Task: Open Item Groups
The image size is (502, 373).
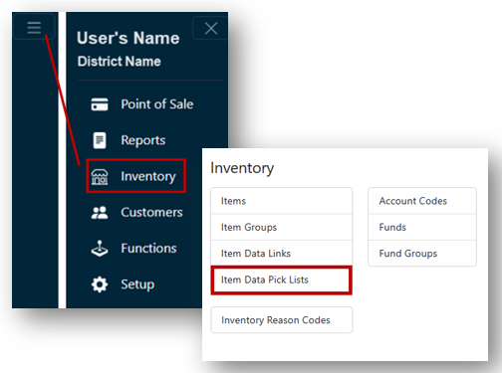Action: pyautogui.click(x=282, y=227)
